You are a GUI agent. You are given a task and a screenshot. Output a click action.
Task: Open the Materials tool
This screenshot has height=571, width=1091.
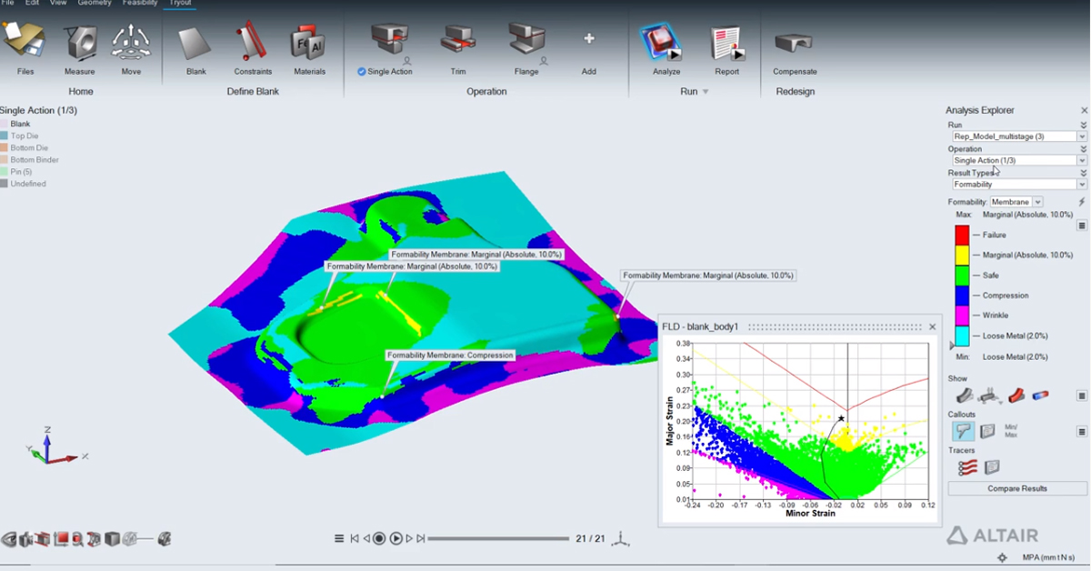tap(309, 42)
